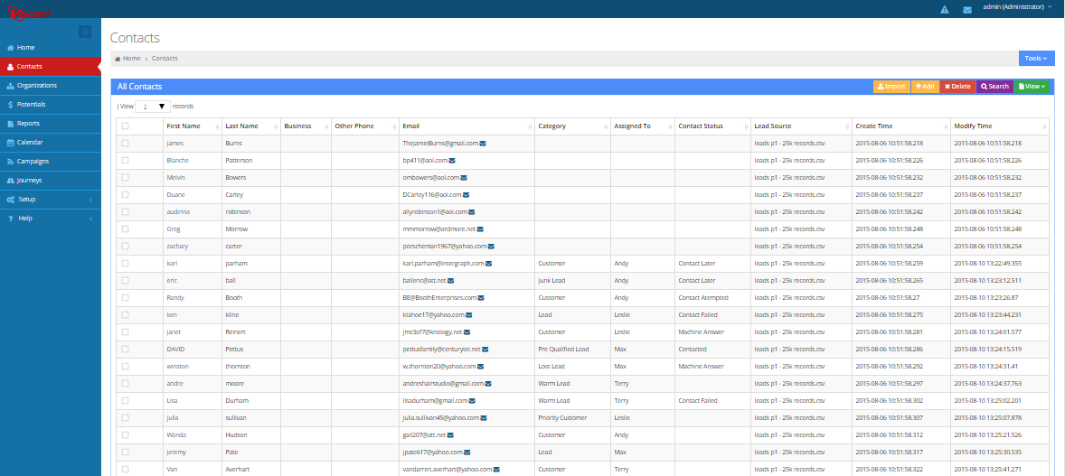Check the box for Blanche Patterson row

coord(126,161)
